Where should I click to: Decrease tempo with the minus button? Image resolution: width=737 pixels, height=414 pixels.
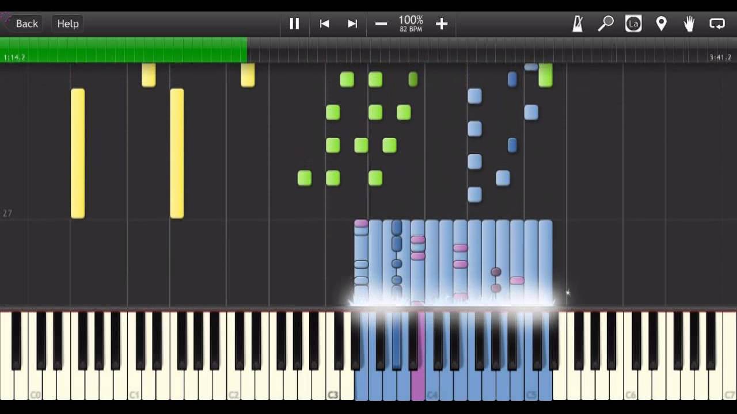point(381,24)
